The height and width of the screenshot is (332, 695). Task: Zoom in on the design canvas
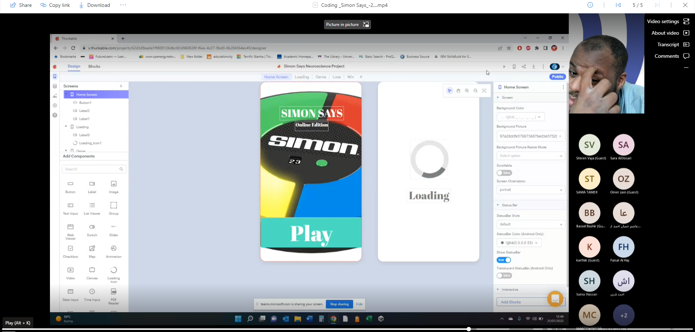tap(467, 91)
